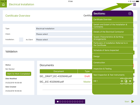Delete DB 1 with X icon

point(130,81)
